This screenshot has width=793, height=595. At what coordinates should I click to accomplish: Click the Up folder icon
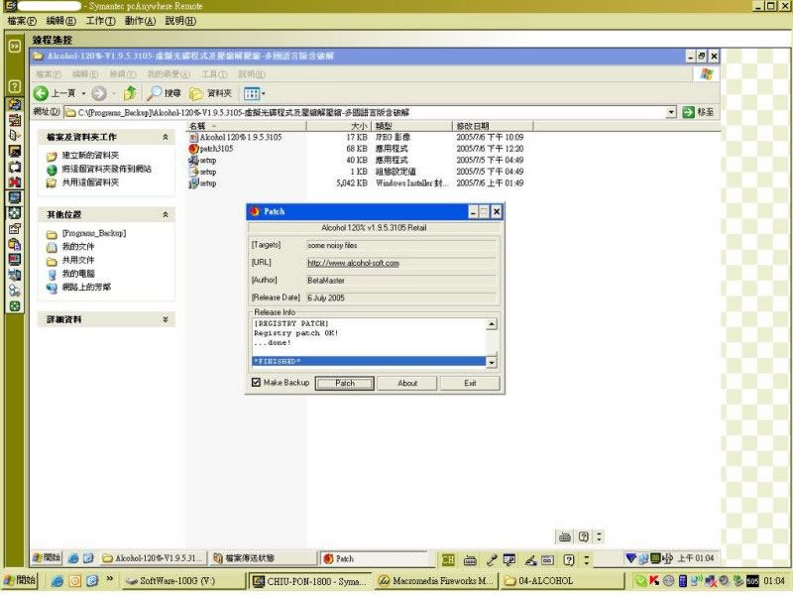pos(130,93)
